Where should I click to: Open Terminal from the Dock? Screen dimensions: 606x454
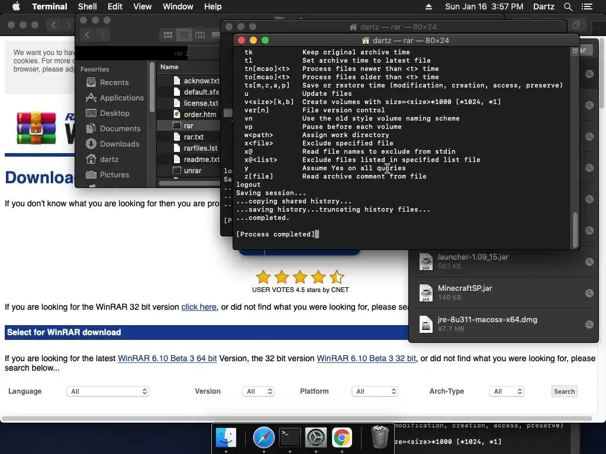[x=290, y=437]
